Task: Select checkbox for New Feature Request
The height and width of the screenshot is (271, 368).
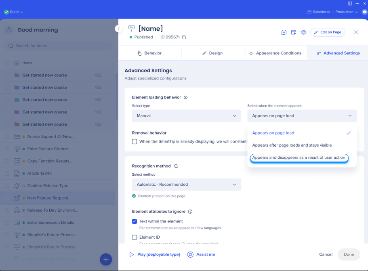Action: [x=7, y=198]
